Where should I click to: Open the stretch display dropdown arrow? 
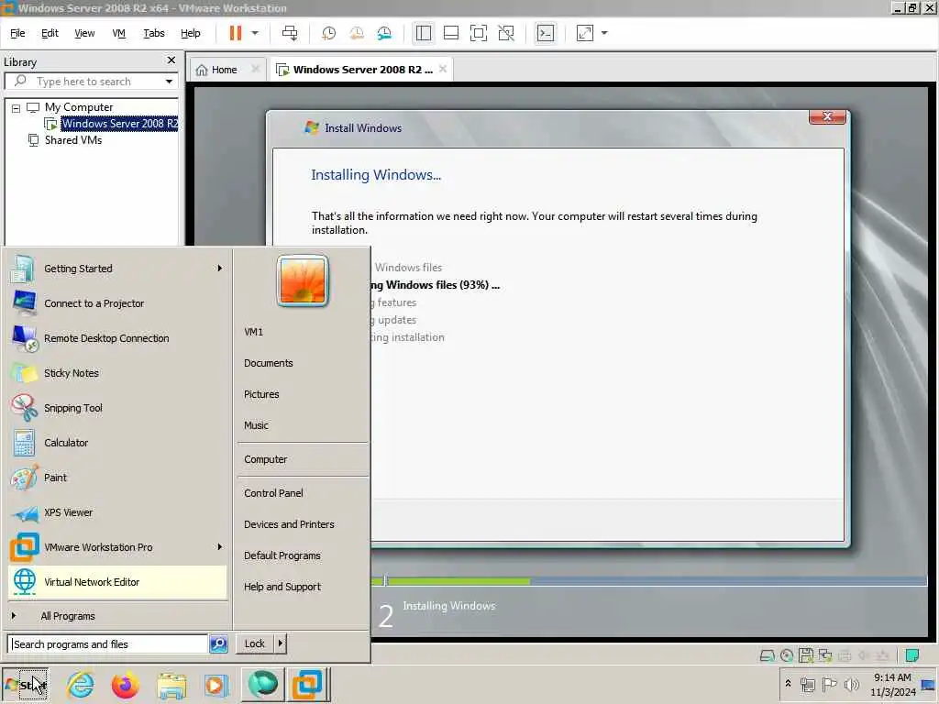604,33
